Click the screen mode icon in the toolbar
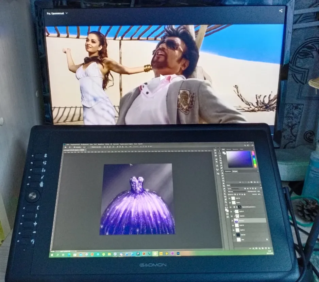The height and width of the screenshot is (282, 319). pos(228,217)
